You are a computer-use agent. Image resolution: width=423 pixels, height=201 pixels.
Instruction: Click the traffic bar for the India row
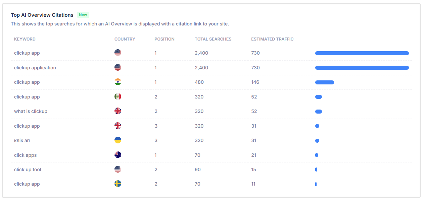click(324, 82)
